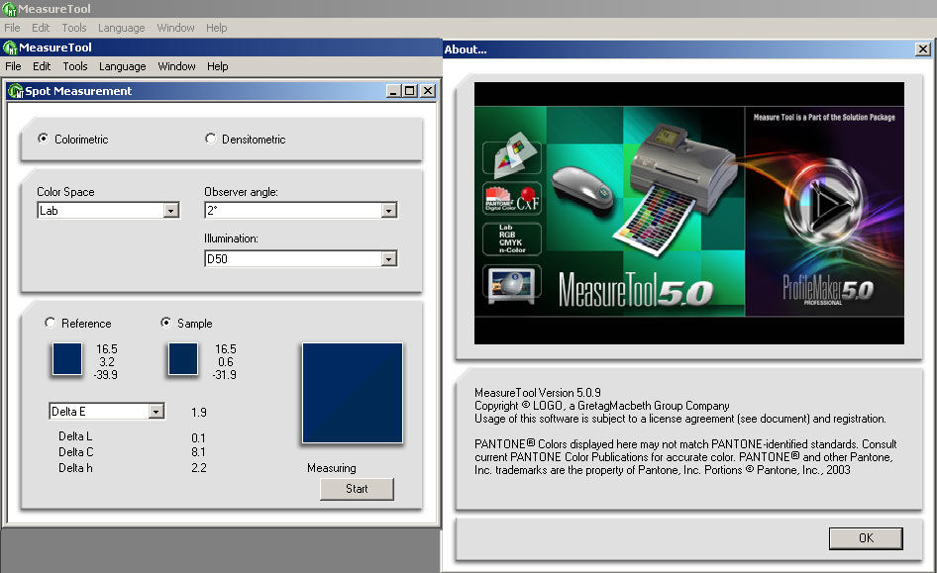Click the 'Delta L' label
The height and width of the screenshot is (573, 937).
pos(75,436)
